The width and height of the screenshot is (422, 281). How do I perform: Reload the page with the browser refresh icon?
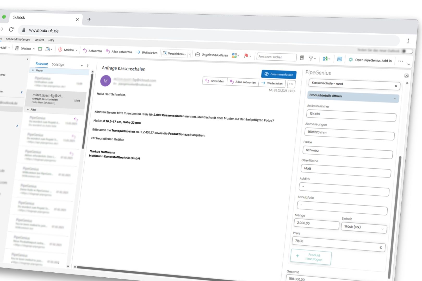(x=11, y=29)
